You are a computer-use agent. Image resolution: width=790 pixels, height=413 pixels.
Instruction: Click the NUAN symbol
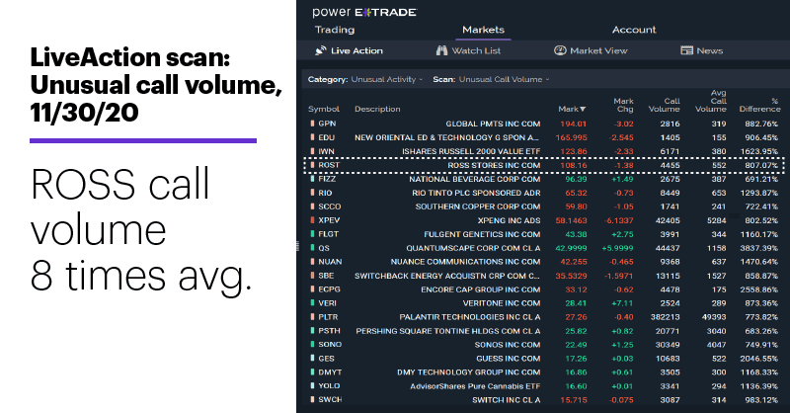point(330,262)
